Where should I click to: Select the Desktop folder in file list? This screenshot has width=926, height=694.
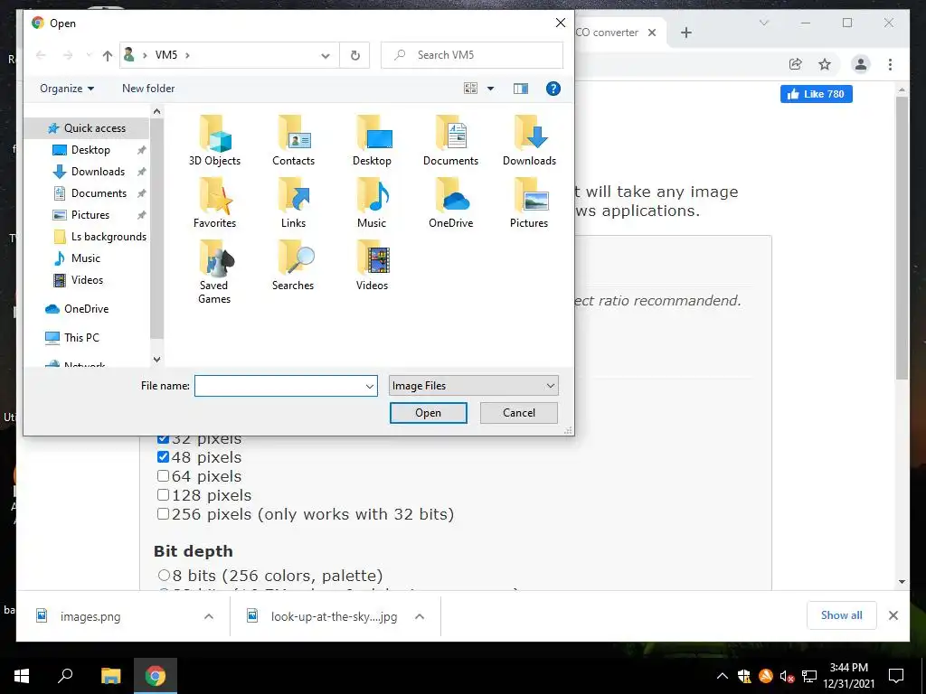372,140
